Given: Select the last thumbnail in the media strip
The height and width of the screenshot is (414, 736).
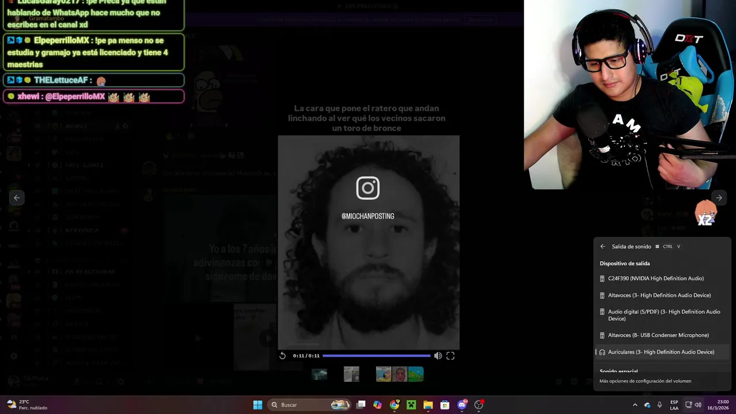Looking at the screenshot, I should click(x=416, y=374).
